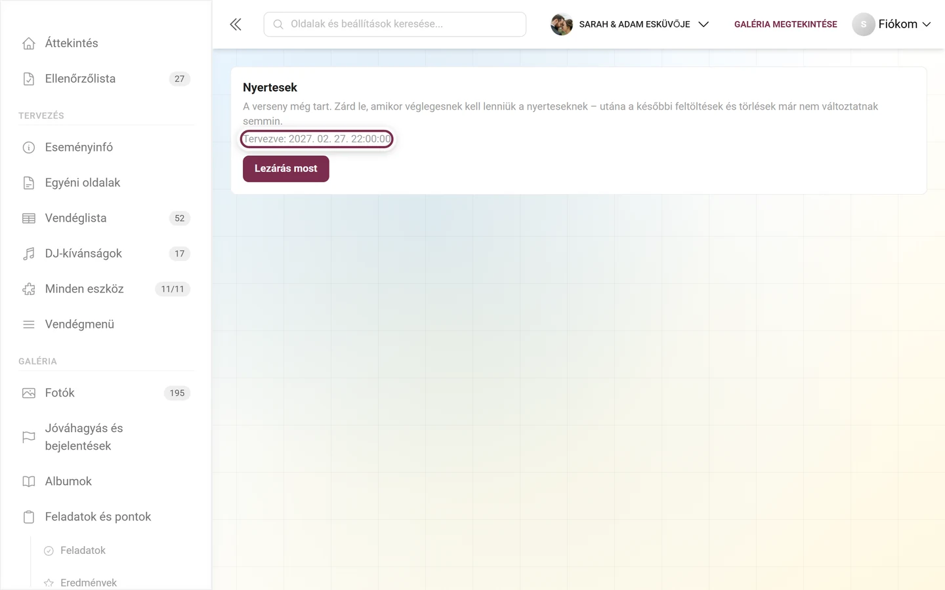Viewport: 945px width, 590px height.
Task: Click the couple's event avatar photo
Action: [562, 24]
